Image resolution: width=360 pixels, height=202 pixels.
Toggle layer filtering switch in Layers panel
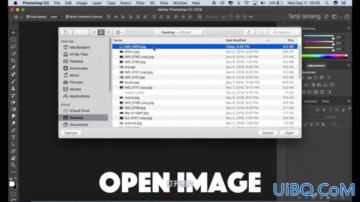pos(349,109)
